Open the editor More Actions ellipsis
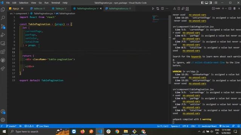Screen dimensions: 241x135 (167, 9)
